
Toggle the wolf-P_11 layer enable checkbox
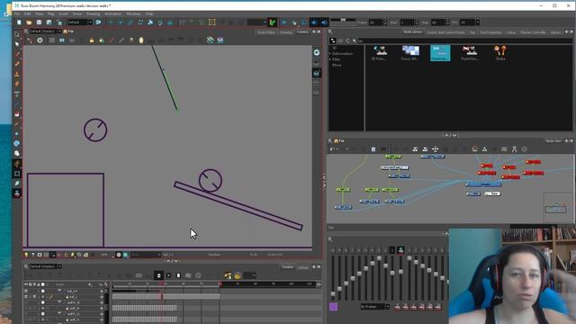(x=26, y=314)
